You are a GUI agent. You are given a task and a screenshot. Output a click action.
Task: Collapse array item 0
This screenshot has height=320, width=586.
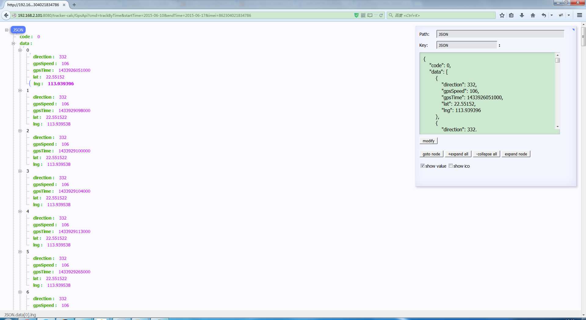(20, 50)
